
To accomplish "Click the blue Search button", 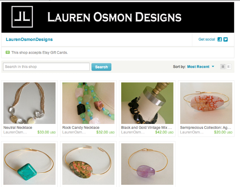I will pyautogui.click(x=101, y=67).
